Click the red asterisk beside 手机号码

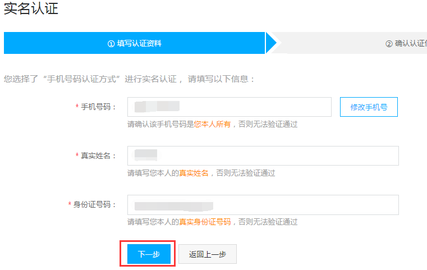point(77,107)
